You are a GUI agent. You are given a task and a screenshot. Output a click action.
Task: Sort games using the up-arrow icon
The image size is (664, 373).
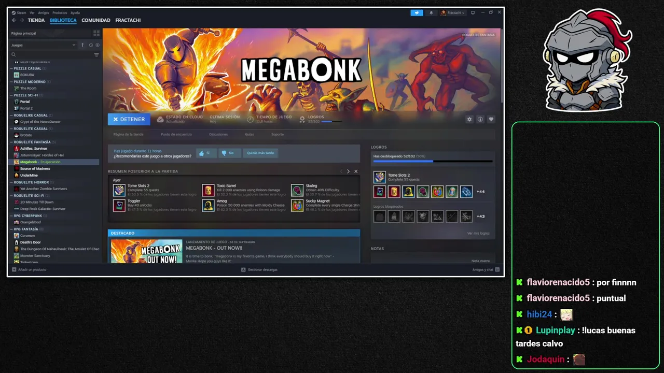click(x=82, y=45)
